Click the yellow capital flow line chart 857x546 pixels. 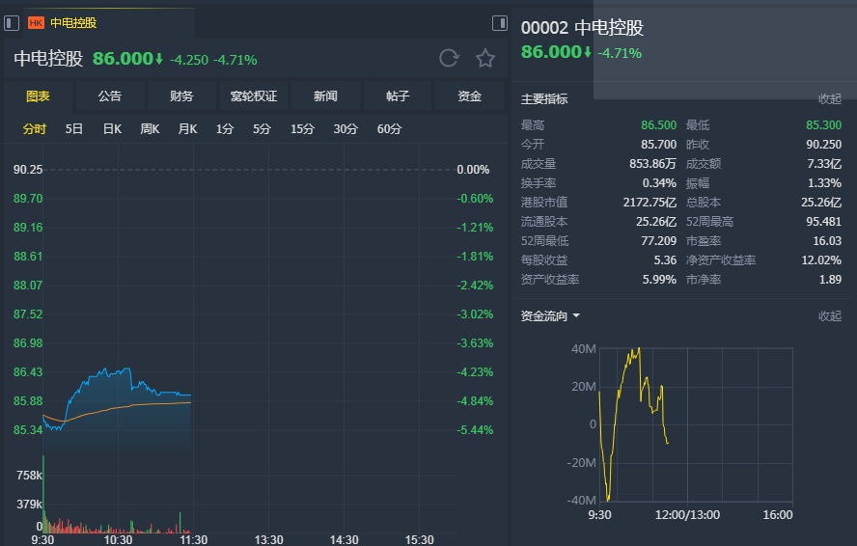coord(633,423)
